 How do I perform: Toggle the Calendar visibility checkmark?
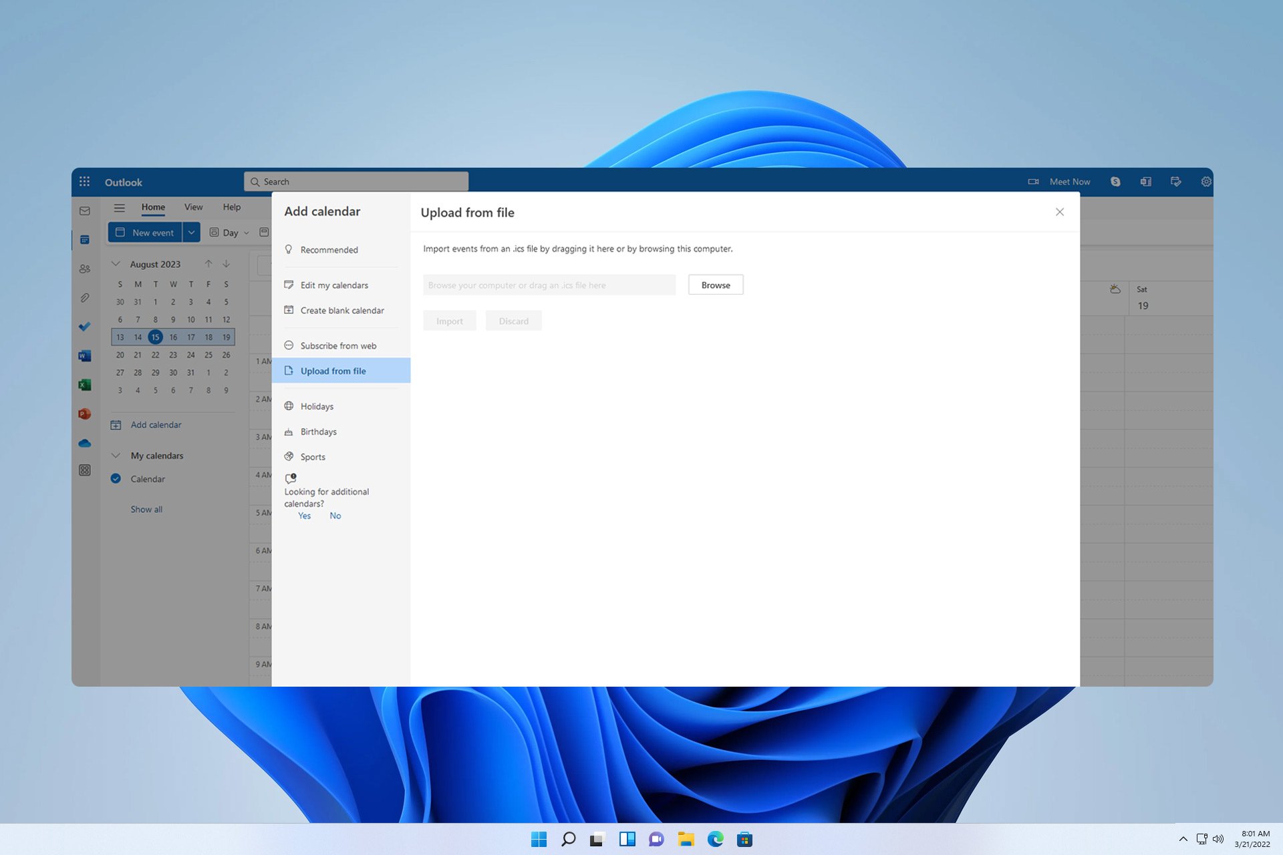coord(116,479)
